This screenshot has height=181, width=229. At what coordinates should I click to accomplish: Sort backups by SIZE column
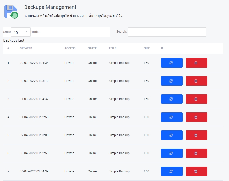pos(147,48)
